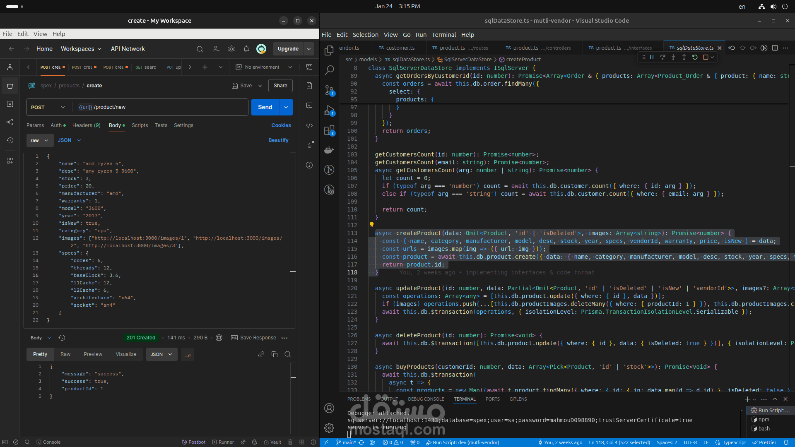Toggle word wrap in response viewer

pyautogui.click(x=188, y=354)
